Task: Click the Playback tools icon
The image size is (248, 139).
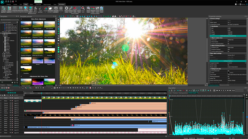Action: coord(93,10)
